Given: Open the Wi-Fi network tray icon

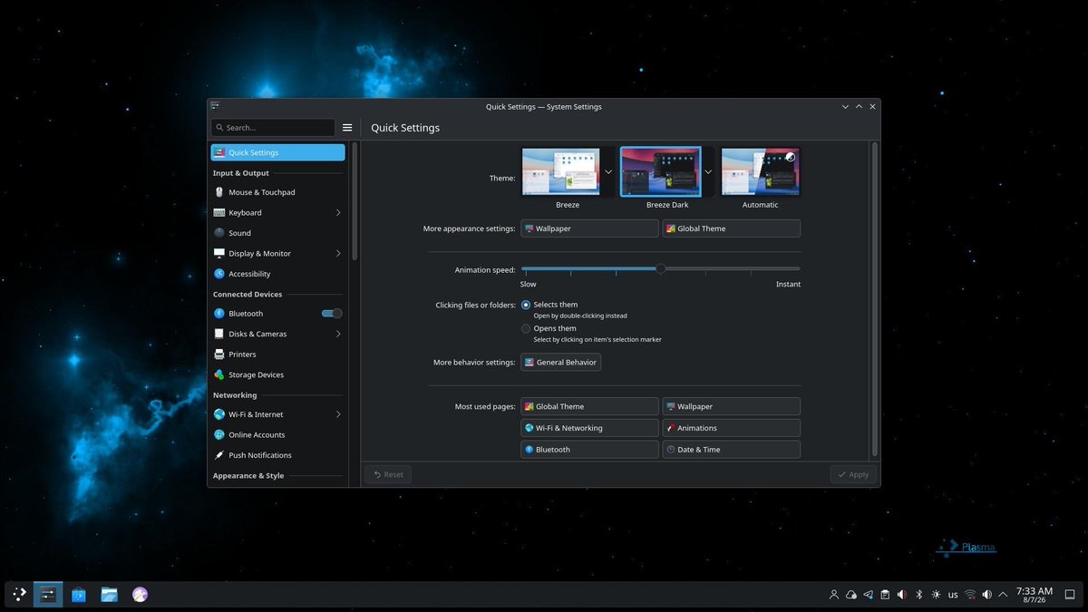Looking at the screenshot, I should click(x=970, y=595).
